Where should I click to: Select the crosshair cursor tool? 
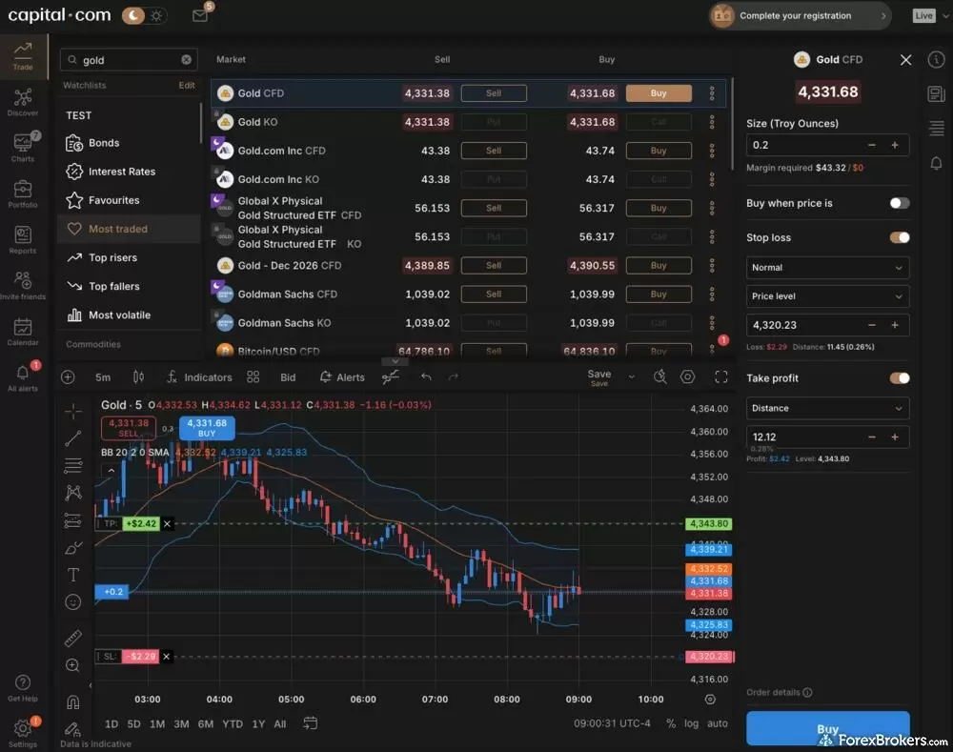(x=73, y=411)
